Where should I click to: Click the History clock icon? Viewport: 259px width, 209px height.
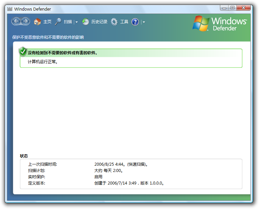click(x=85, y=21)
